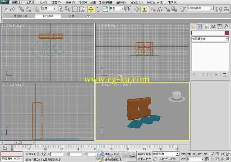Click the Use Pivot Point Center icon
Viewport: 231px width, 162px height.
click(128, 9)
